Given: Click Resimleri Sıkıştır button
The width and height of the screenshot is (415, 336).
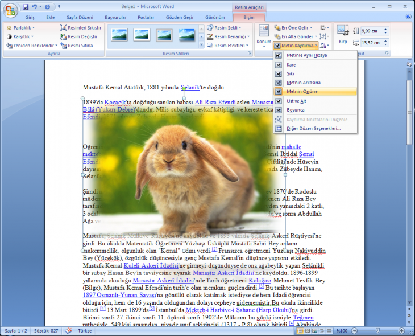Looking at the screenshot, I should (x=81, y=28).
